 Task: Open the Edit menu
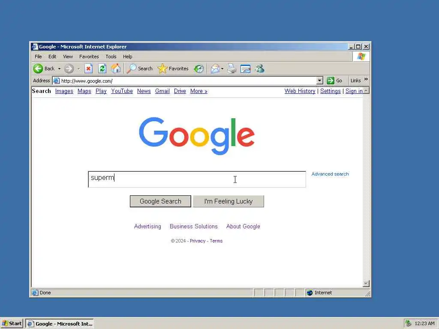(52, 57)
